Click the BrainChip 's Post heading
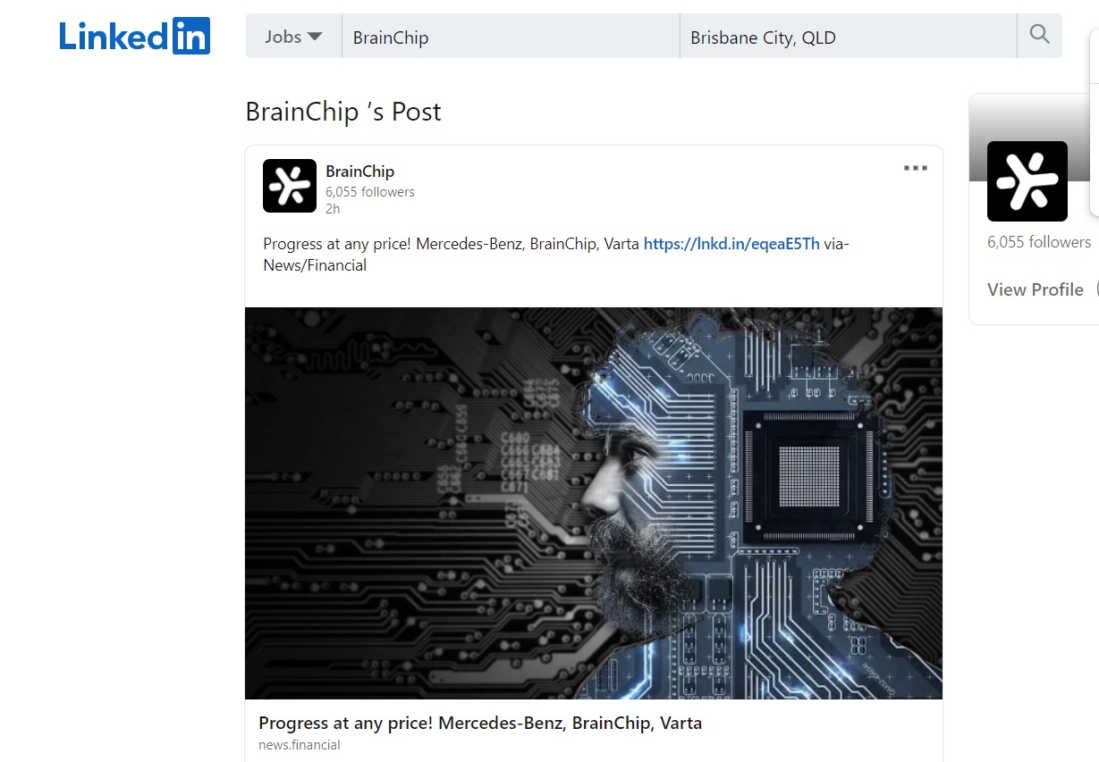 pos(343,112)
